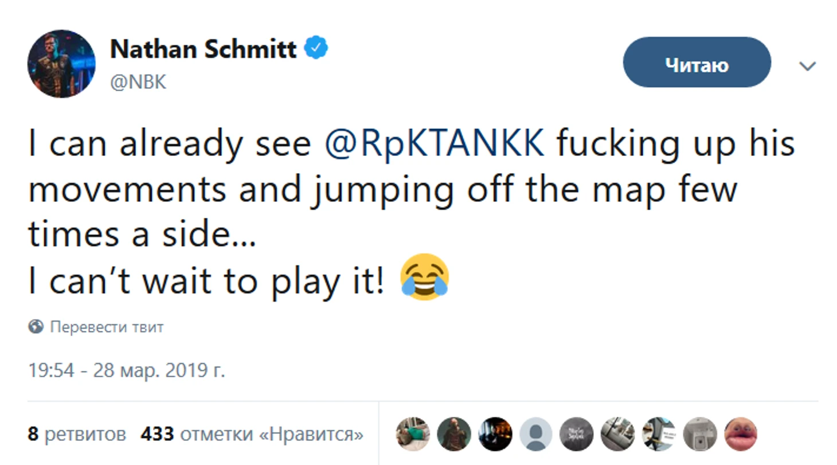The width and height of the screenshot is (837, 465).
Task: Open the 19:54 - 28 мар. 2019 timestamp
Action: (x=127, y=370)
